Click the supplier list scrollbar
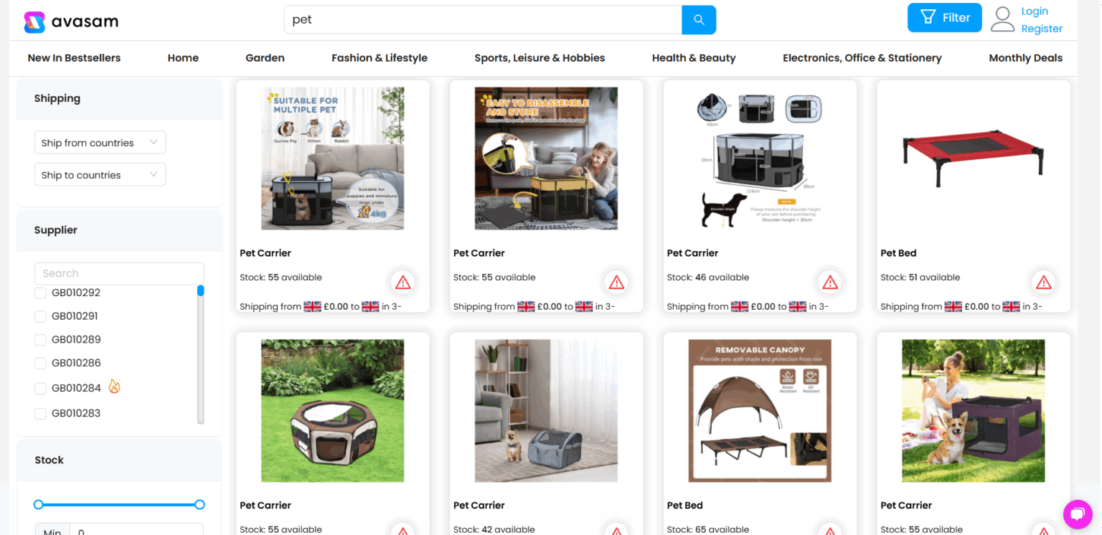Viewport: 1102px width, 535px height. point(201,354)
